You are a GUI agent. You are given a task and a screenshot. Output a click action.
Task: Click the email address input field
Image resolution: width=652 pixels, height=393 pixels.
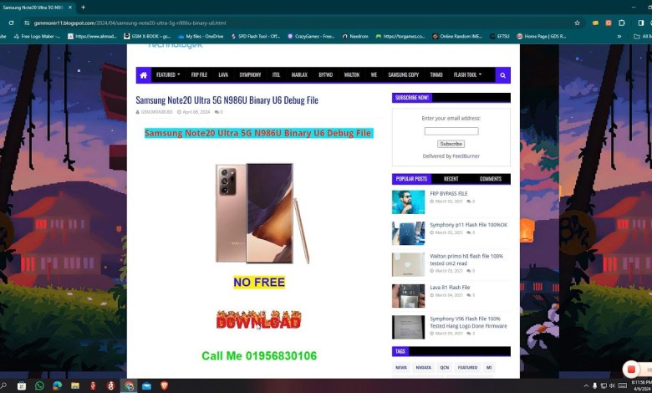click(x=451, y=131)
